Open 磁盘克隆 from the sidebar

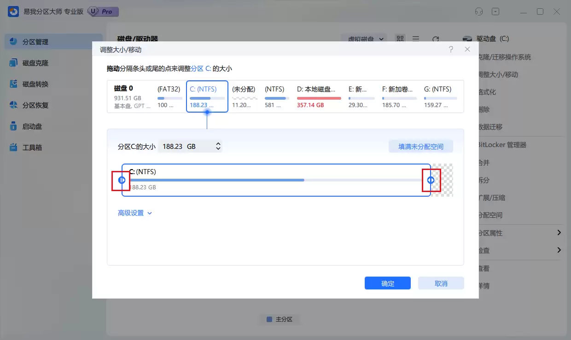[x=13, y=63]
